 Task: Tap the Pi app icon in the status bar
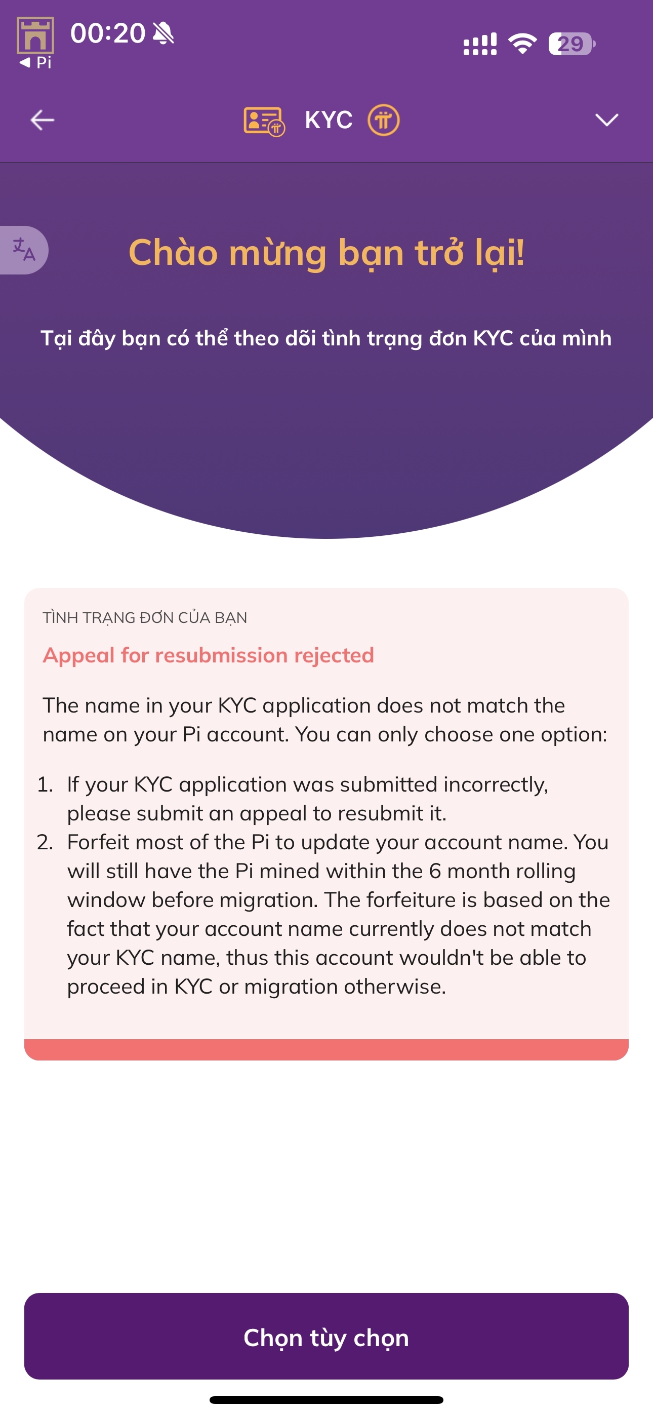[35, 35]
